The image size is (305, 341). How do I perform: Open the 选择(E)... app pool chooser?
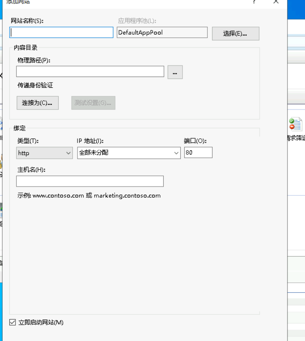point(236,33)
